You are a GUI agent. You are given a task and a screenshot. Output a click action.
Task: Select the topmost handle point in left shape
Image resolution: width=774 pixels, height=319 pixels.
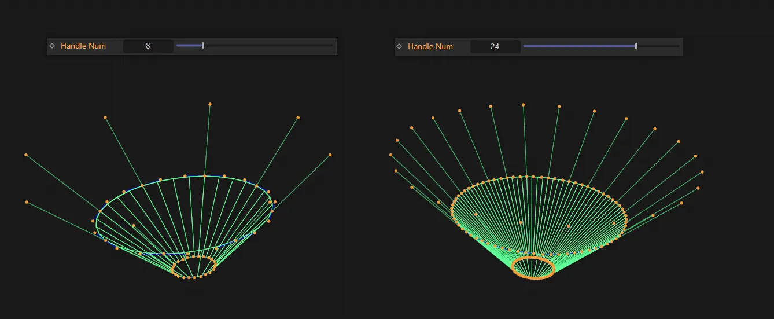coord(210,104)
